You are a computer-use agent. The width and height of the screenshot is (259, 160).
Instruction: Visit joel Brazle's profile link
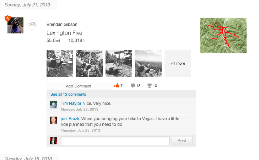click(x=70, y=118)
